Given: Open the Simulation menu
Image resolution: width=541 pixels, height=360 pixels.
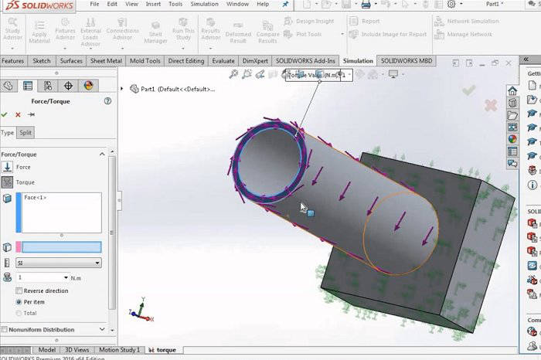Looking at the screenshot, I should (x=204, y=4).
